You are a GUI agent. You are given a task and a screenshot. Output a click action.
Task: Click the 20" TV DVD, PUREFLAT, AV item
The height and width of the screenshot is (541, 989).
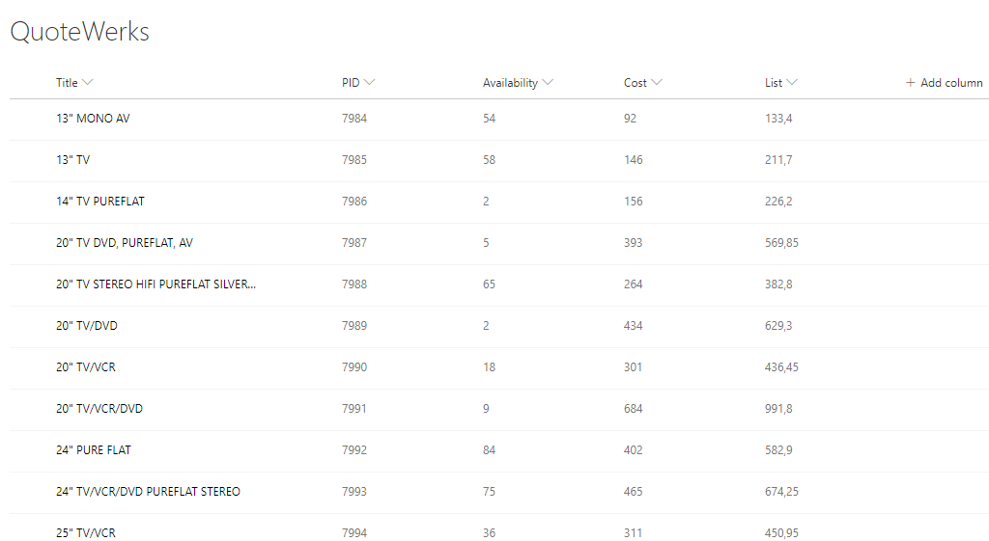tap(125, 243)
